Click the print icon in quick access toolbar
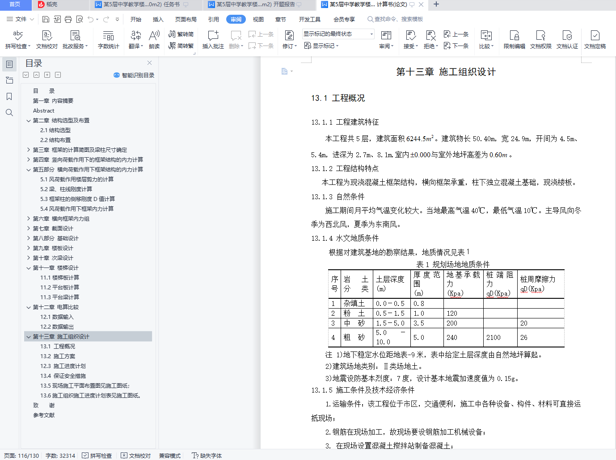 [68, 19]
